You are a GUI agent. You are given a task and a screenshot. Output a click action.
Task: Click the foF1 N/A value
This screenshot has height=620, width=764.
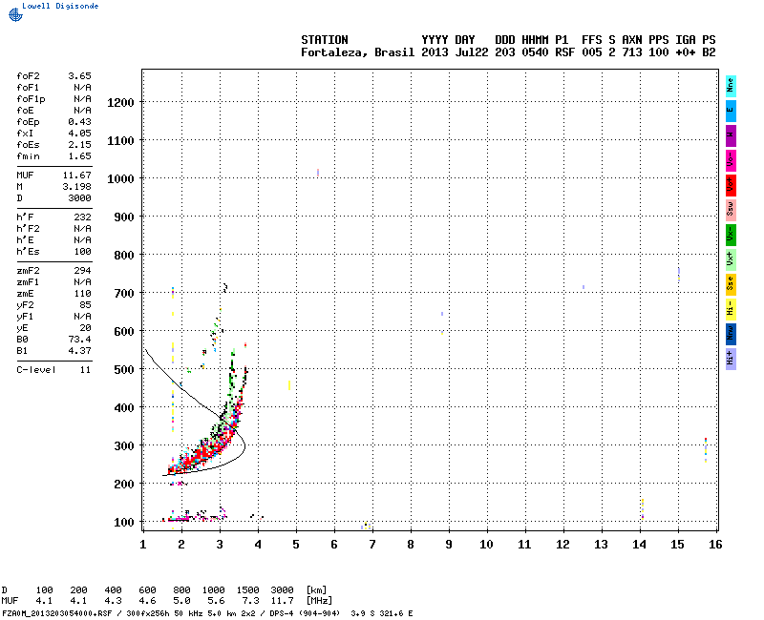click(x=82, y=88)
